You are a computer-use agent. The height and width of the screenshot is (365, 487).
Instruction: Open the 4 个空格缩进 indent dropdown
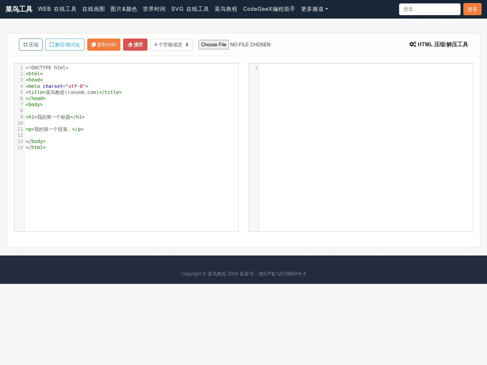[171, 45]
